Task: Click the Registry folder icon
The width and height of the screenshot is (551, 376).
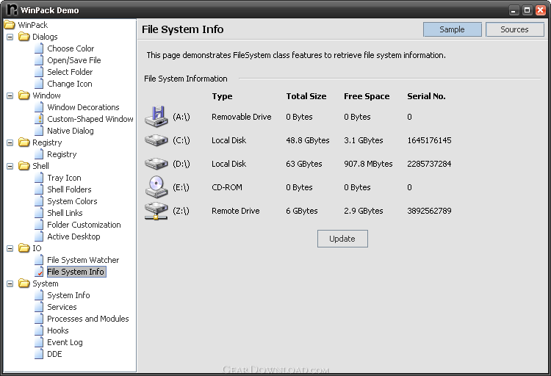Action: click(x=24, y=142)
